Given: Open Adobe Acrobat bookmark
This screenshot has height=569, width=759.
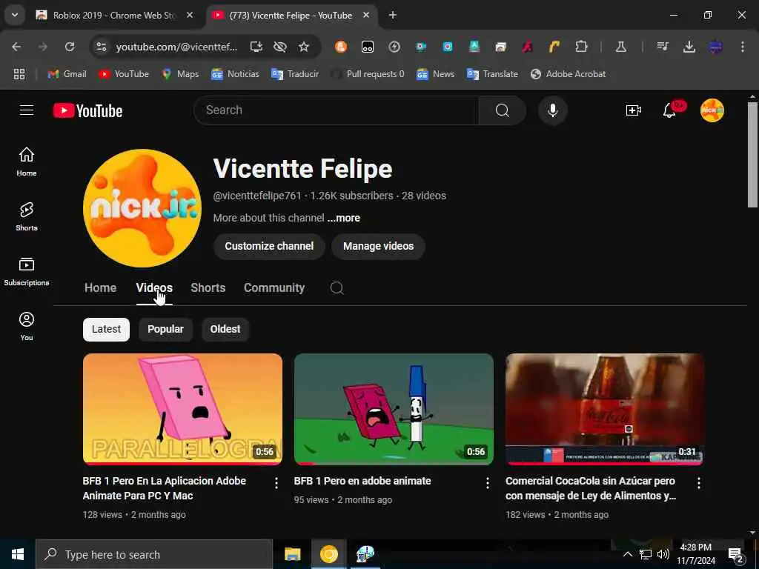Looking at the screenshot, I should (x=569, y=74).
